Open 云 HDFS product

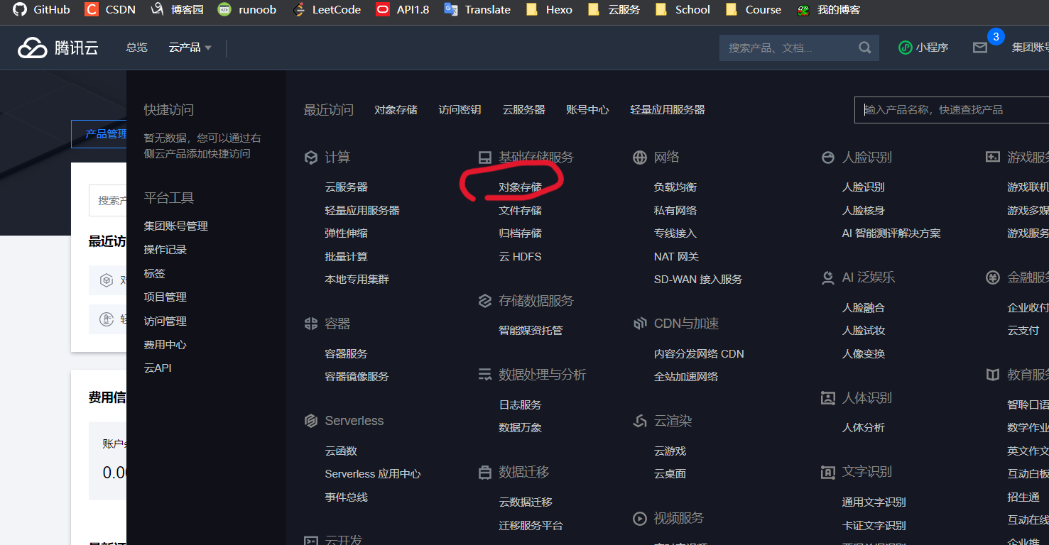point(520,257)
